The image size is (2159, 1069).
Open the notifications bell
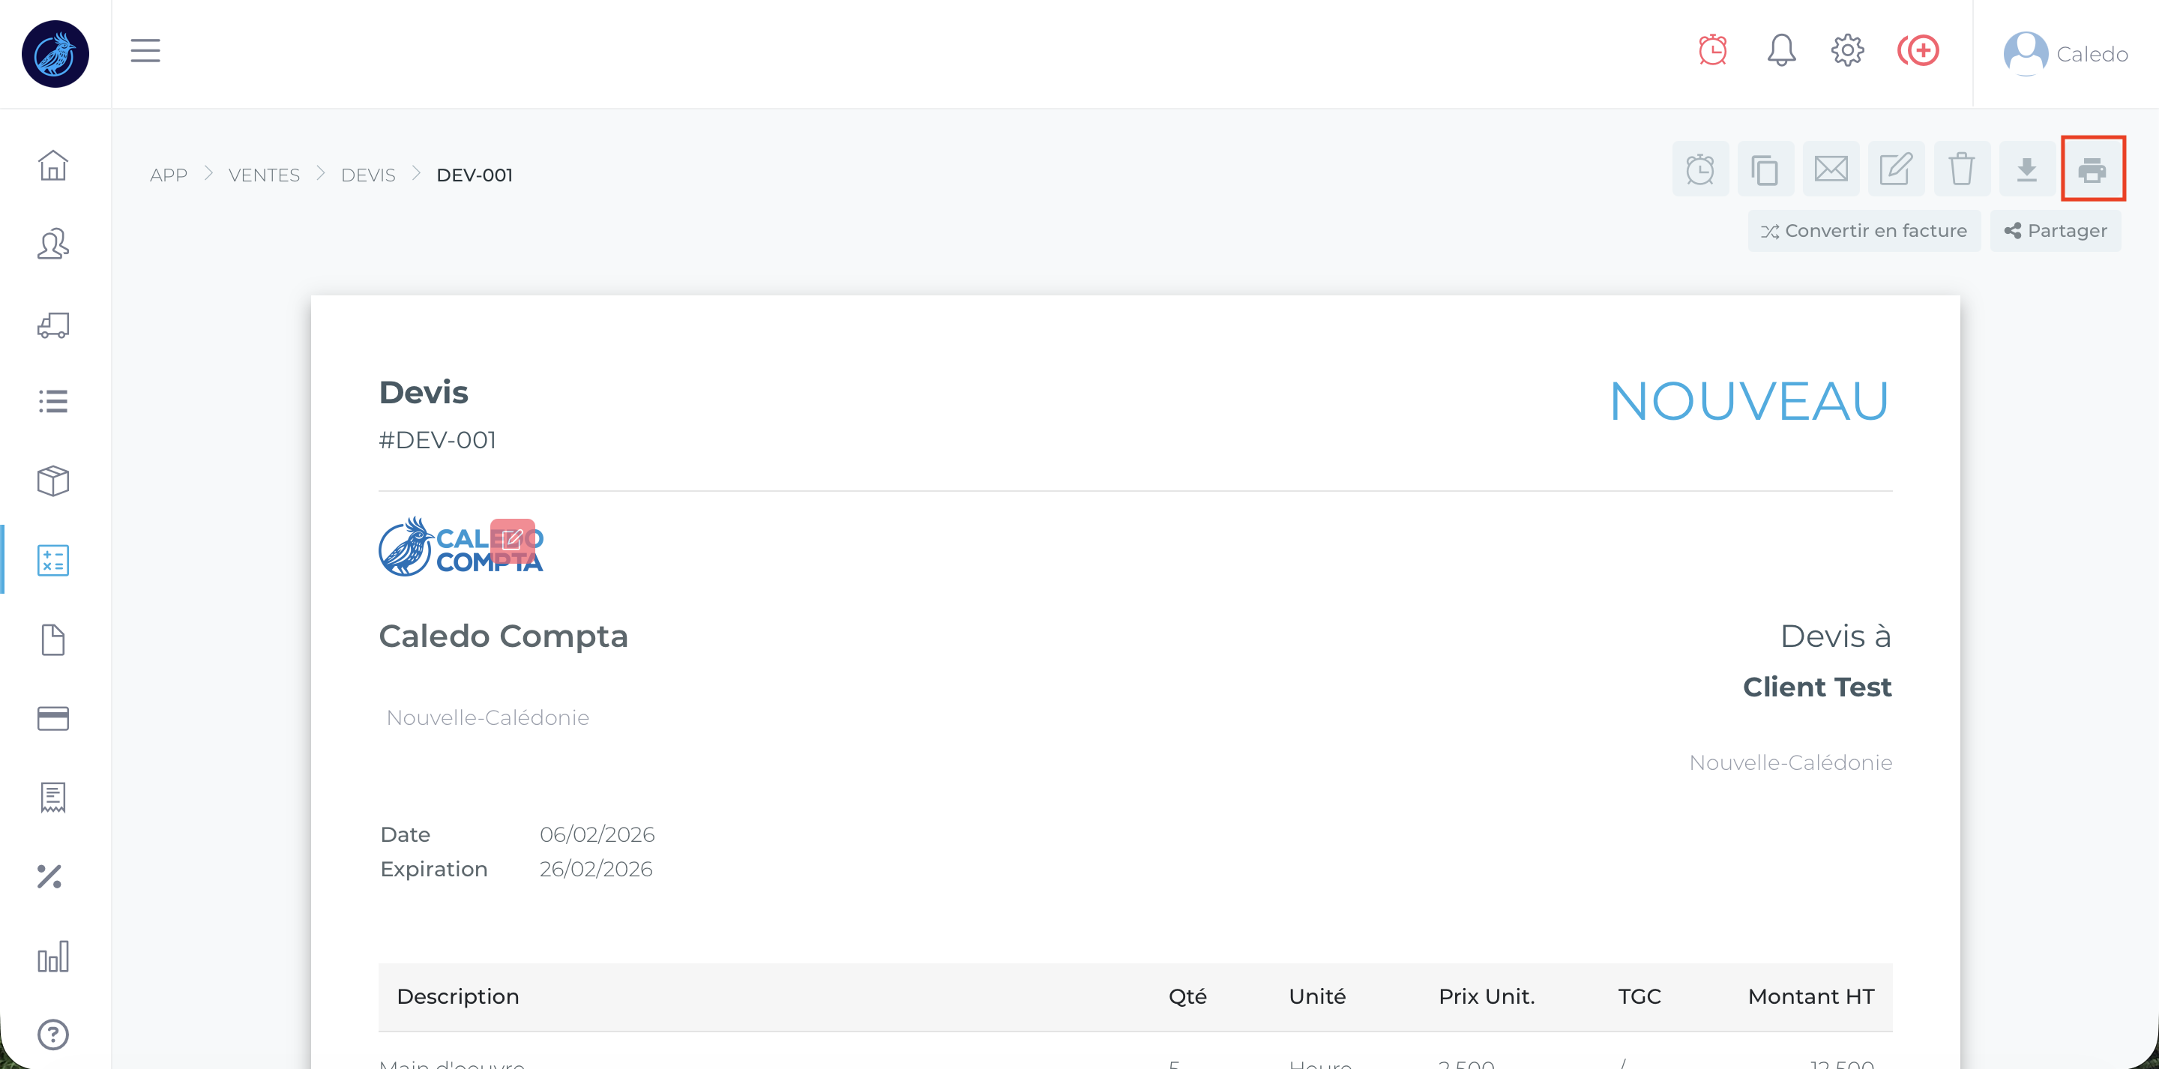(1781, 51)
